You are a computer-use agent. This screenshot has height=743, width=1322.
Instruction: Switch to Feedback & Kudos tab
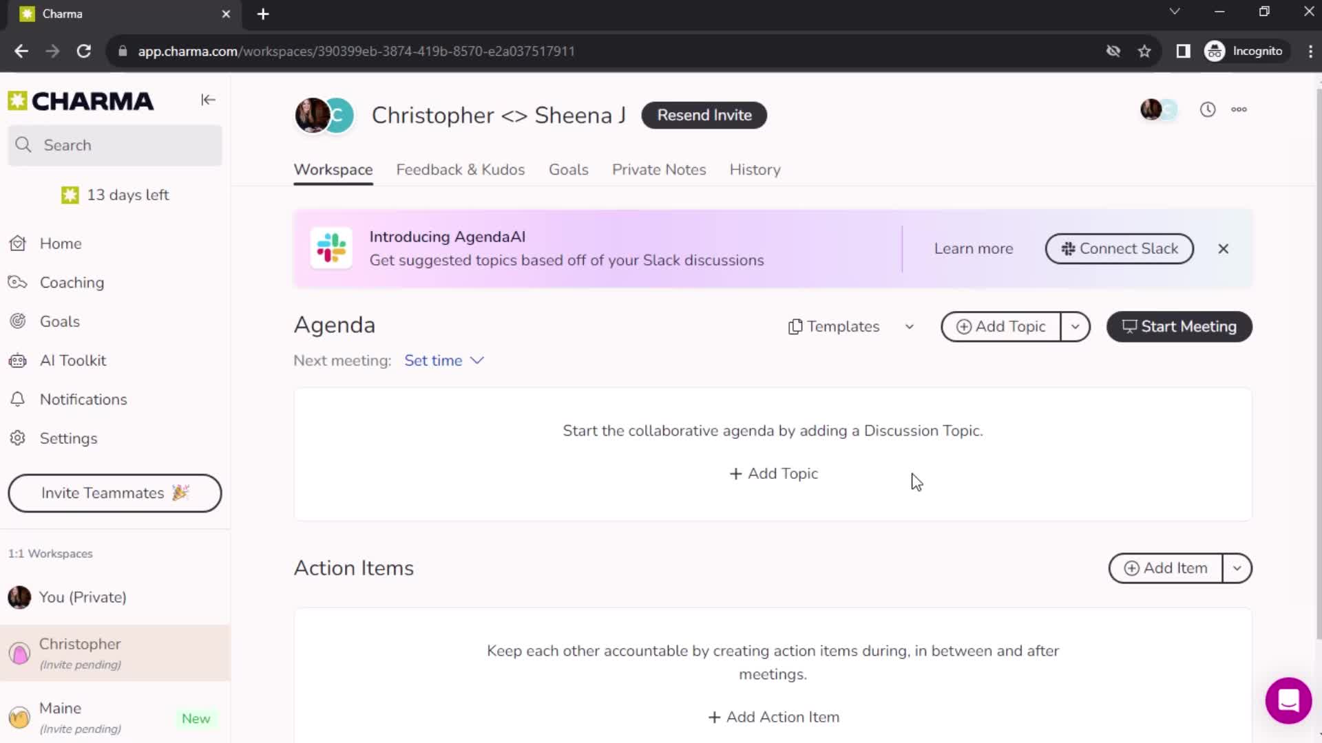pyautogui.click(x=461, y=170)
